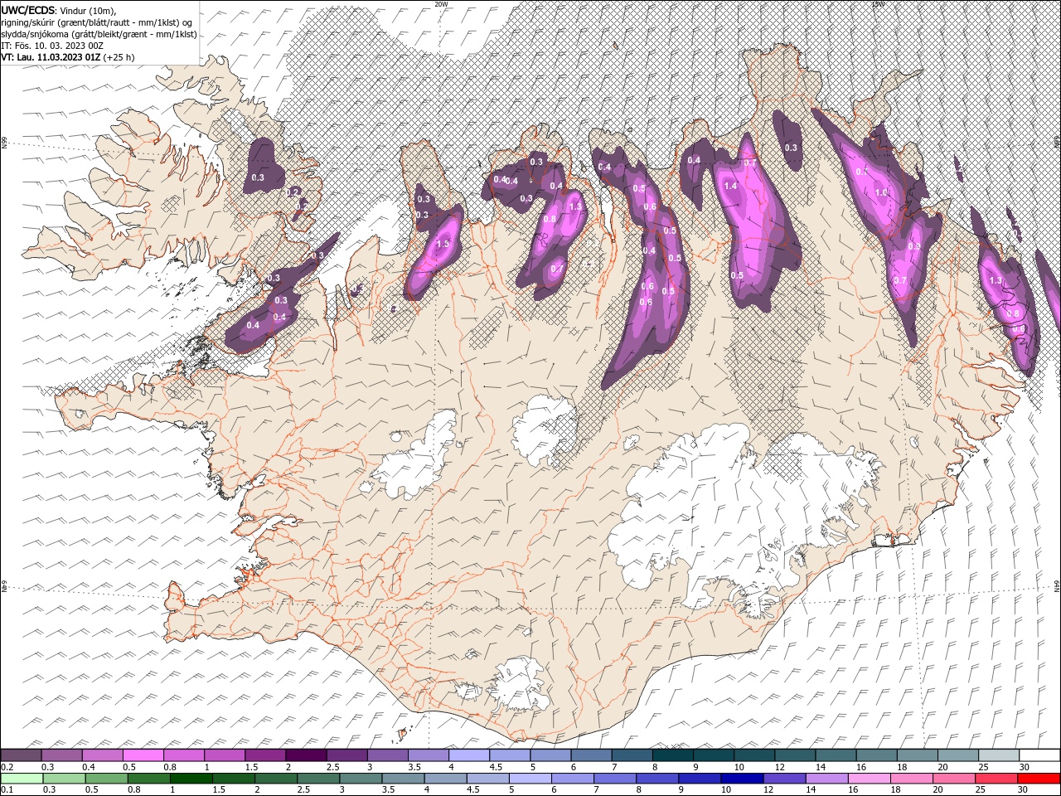Select the "slydda/snjókoma" legend description line
The image size is (1061, 796).
click(x=99, y=34)
